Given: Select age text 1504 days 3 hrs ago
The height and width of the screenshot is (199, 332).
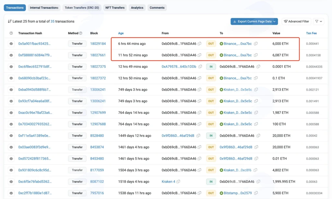Looking at the screenshot, I should [x=134, y=170].
